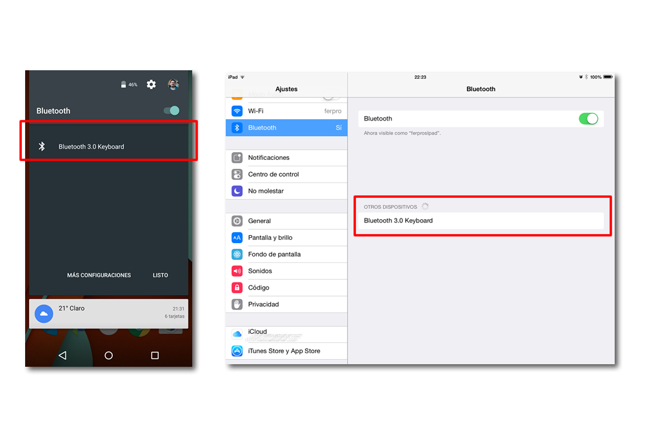Screen dimensions: 645x448
Task: Open Fondo de pantalla settings
Action: (286, 255)
